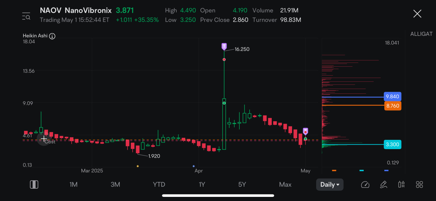Tap the 0.129 volume profile bottom label
The image size is (436, 201).
[x=393, y=163]
